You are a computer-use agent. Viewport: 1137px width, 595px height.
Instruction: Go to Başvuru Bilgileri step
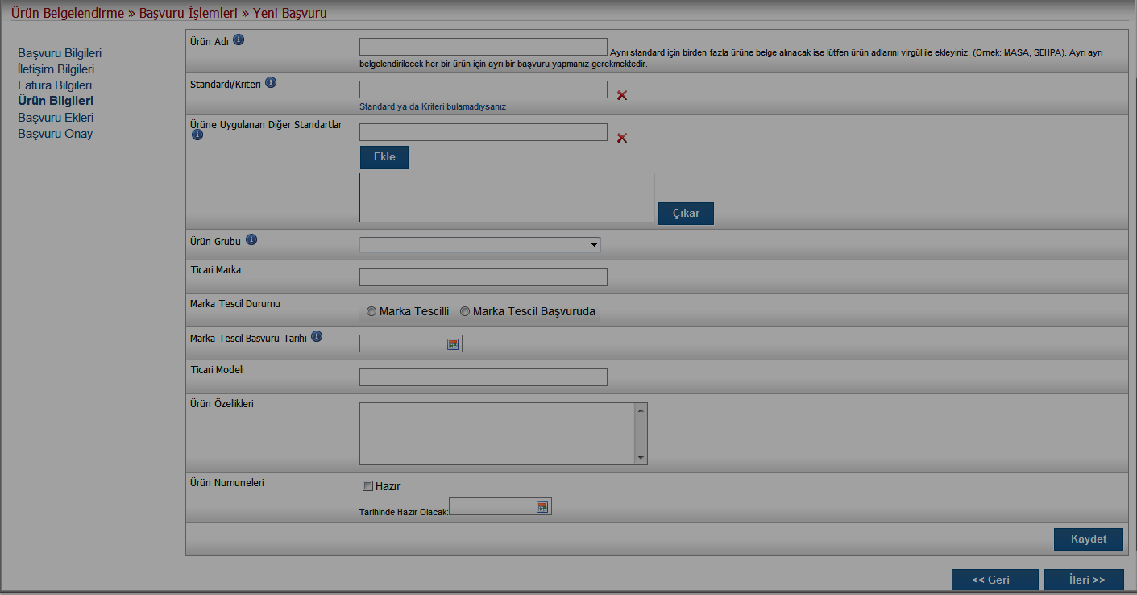point(60,53)
